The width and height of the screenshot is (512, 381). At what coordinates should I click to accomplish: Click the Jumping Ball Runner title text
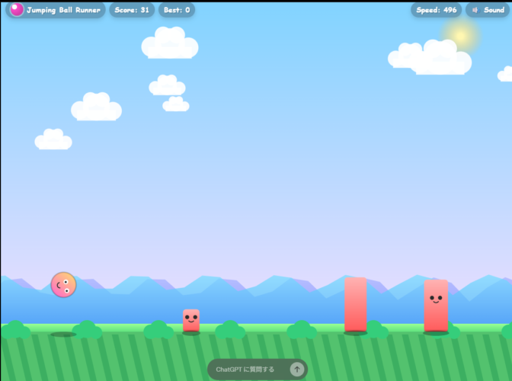click(63, 10)
